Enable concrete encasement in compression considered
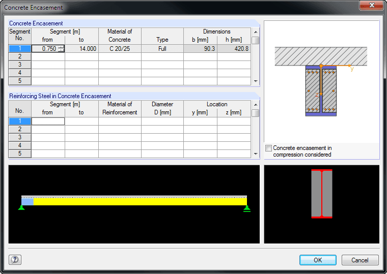 click(268, 148)
